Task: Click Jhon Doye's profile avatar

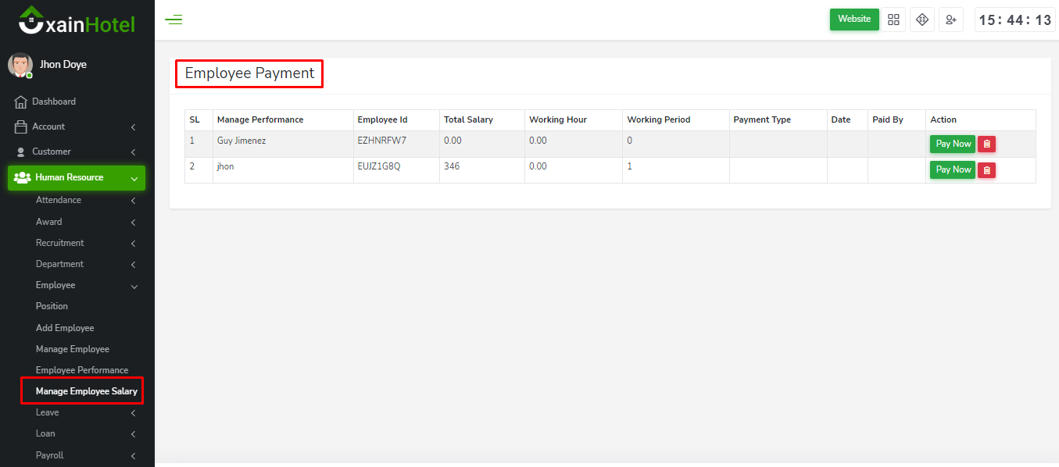Action: [x=20, y=65]
